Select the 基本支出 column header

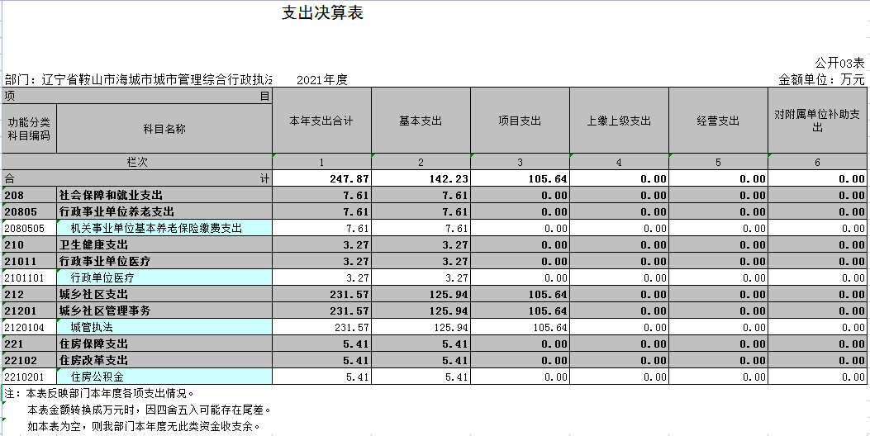tap(421, 121)
